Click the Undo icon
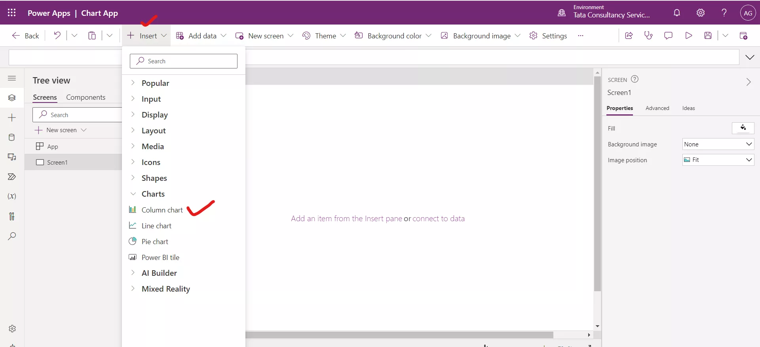Screen dimensions: 760x347 57,36
